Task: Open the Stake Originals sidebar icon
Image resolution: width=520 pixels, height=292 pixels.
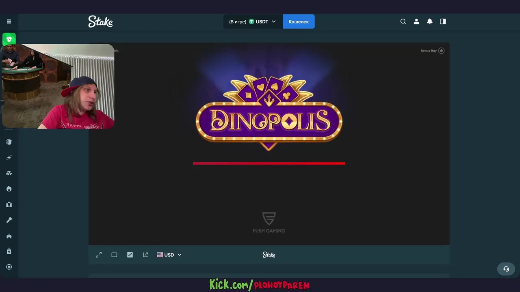Action: 9,142
